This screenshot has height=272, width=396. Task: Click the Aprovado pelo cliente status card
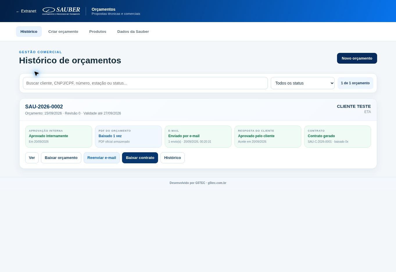(x=268, y=137)
